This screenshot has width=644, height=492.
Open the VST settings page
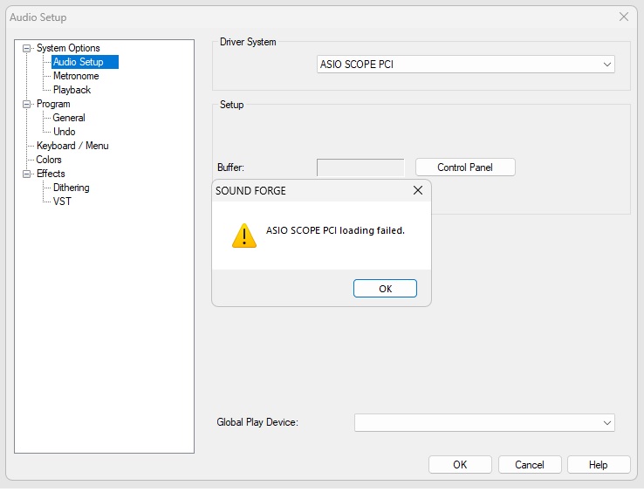(x=62, y=202)
